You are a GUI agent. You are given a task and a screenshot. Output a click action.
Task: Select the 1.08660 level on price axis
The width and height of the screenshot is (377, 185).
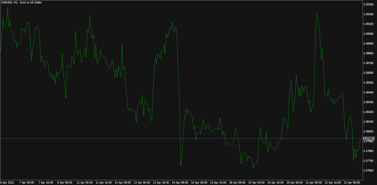point(369,73)
